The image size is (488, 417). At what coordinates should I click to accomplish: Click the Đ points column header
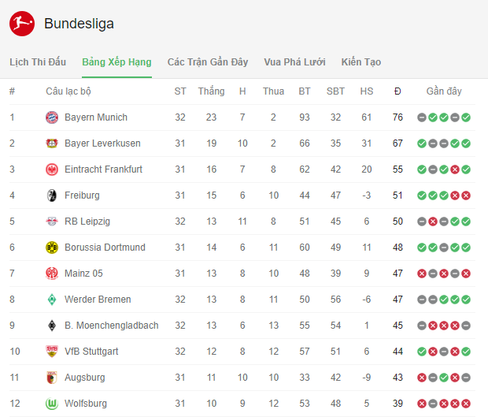[x=397, y=91]
